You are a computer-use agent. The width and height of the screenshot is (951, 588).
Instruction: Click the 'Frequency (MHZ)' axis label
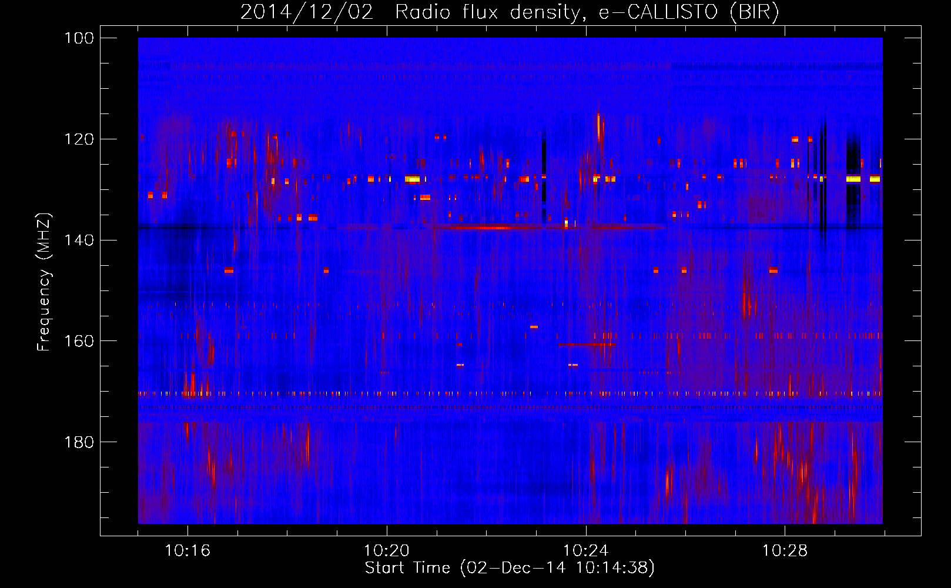tap(44, 282)
